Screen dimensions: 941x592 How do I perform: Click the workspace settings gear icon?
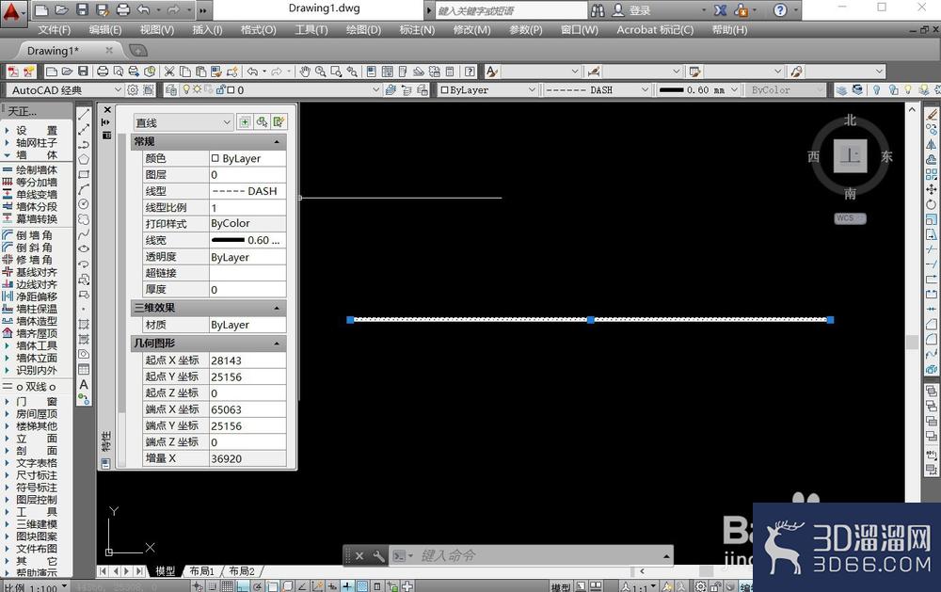click(133, 90)
